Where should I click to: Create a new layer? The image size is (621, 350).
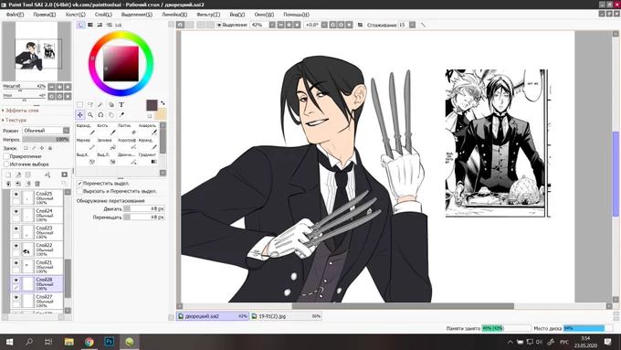8,175
